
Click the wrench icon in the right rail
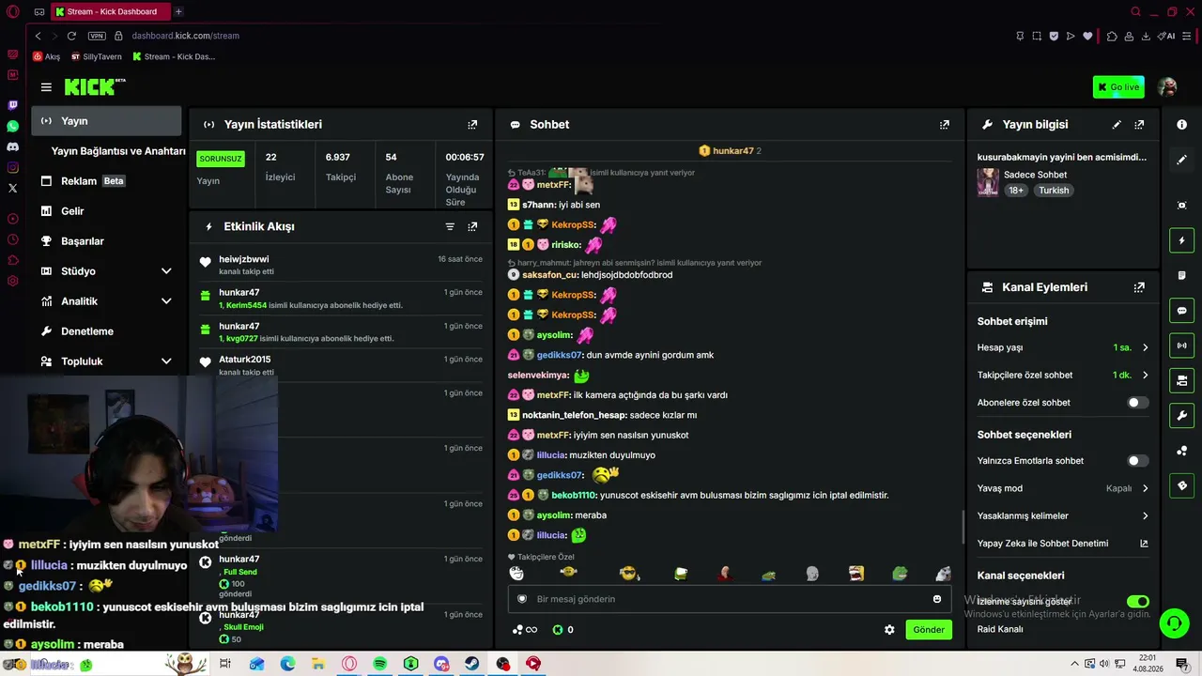[1182, 416]
